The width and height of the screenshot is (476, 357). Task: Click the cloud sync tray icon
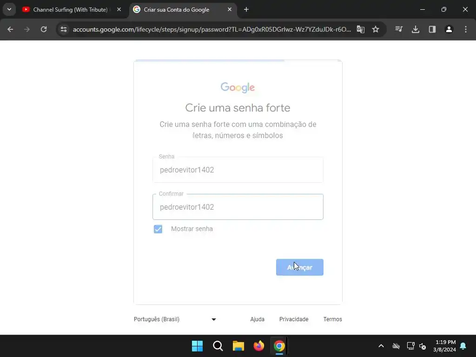(396, 346)
